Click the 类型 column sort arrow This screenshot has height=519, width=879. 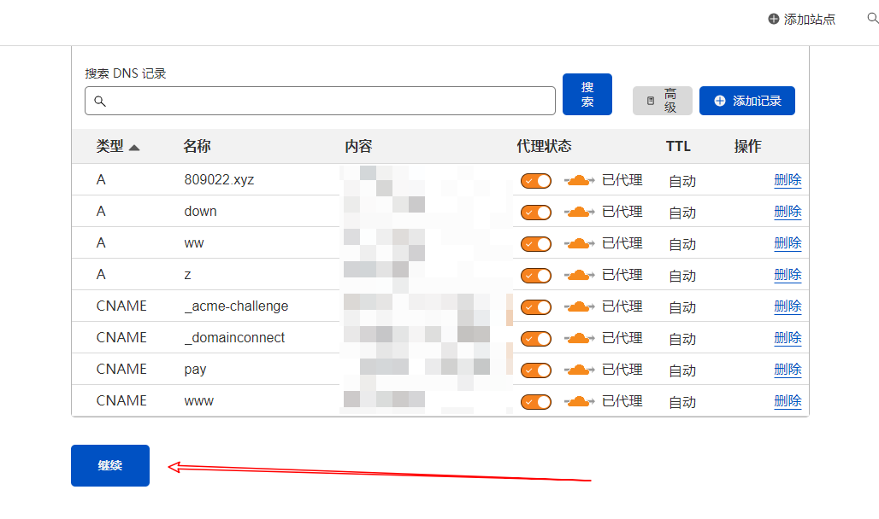tap(134, 146)
